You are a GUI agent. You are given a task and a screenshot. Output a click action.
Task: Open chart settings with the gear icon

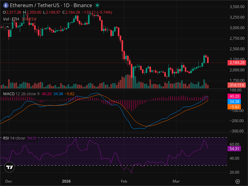(x=237, y=181)
